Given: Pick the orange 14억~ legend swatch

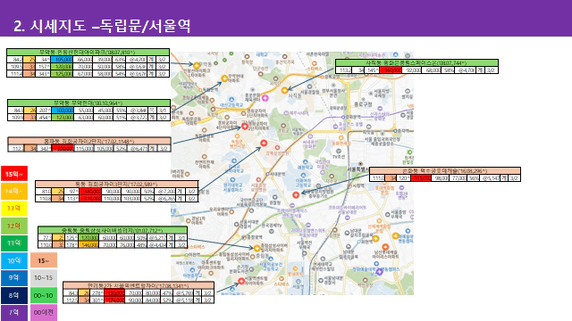Looking at the screenshot, I should click(14, 191).
